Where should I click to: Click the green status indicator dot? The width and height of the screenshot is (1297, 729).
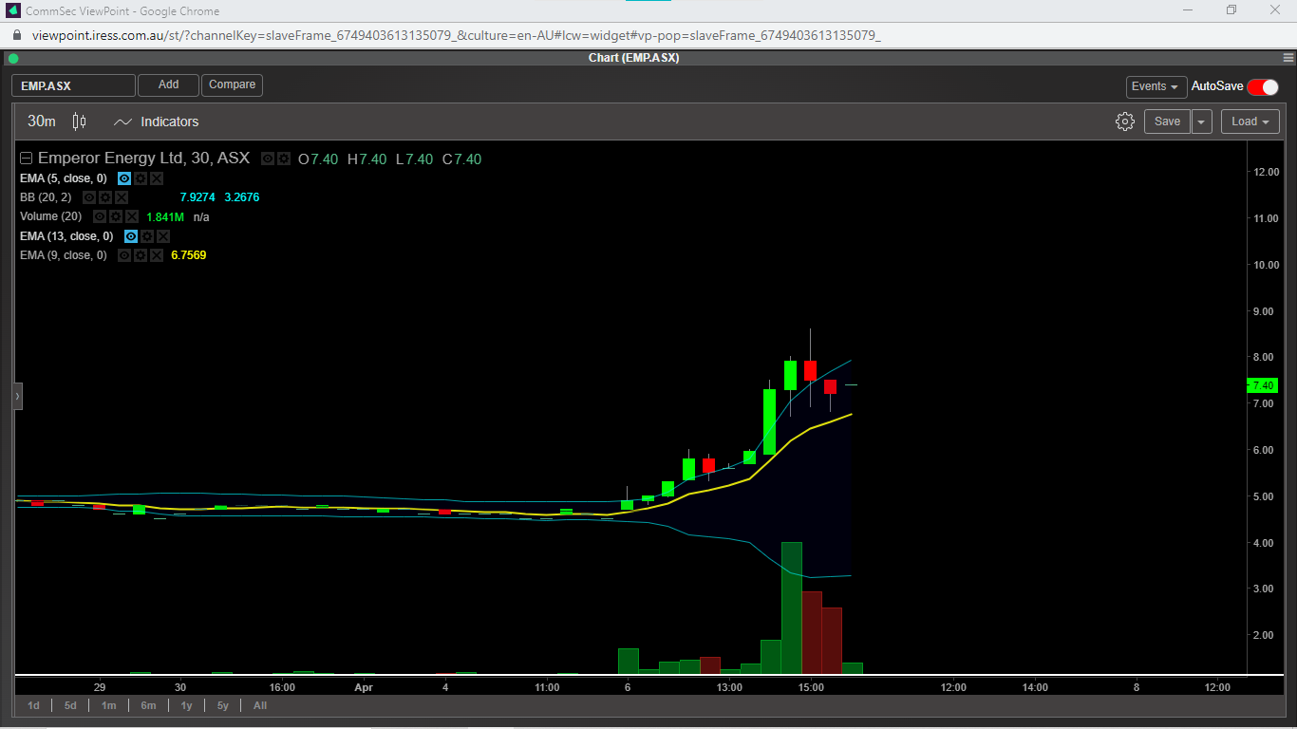(x=13, y=58)
